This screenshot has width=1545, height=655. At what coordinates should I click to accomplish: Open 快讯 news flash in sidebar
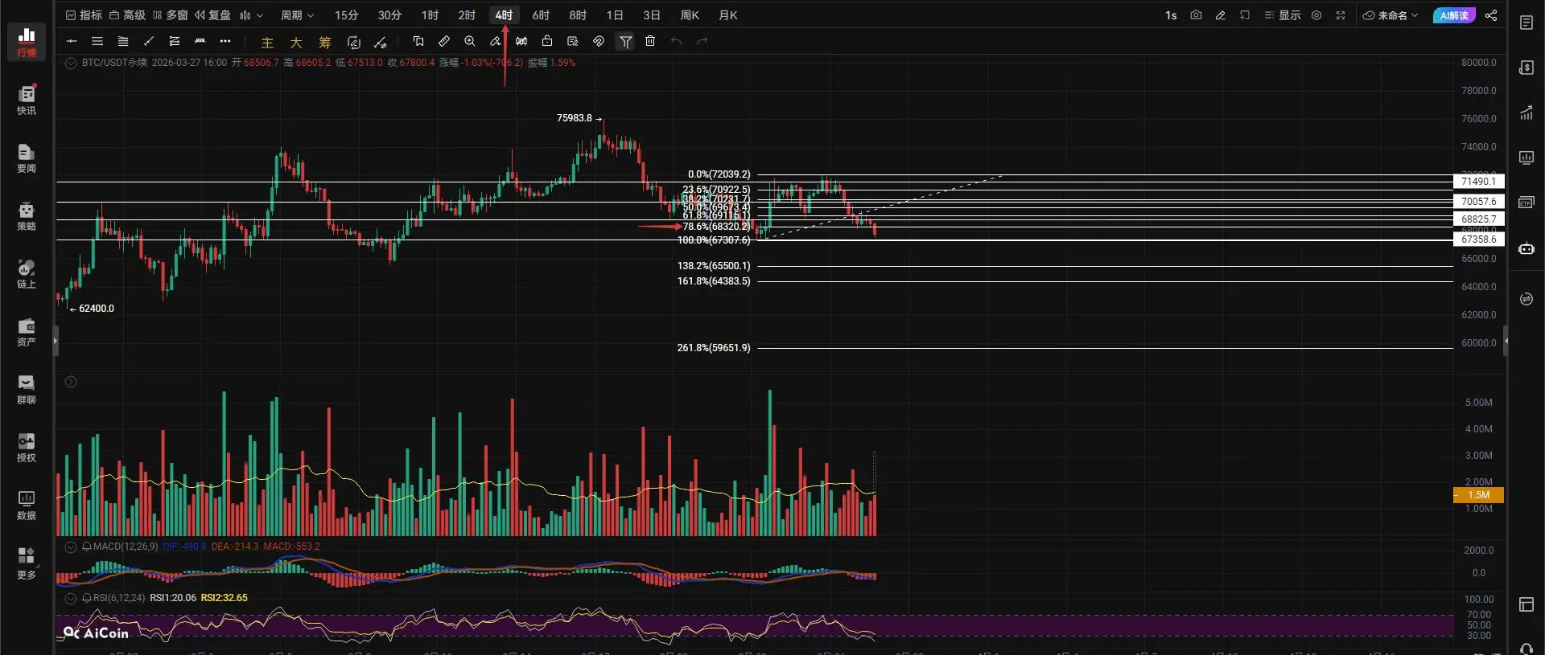pos(27,100)
